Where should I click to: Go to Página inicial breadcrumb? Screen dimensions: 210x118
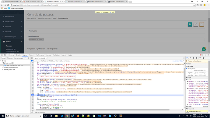(32, 18)
